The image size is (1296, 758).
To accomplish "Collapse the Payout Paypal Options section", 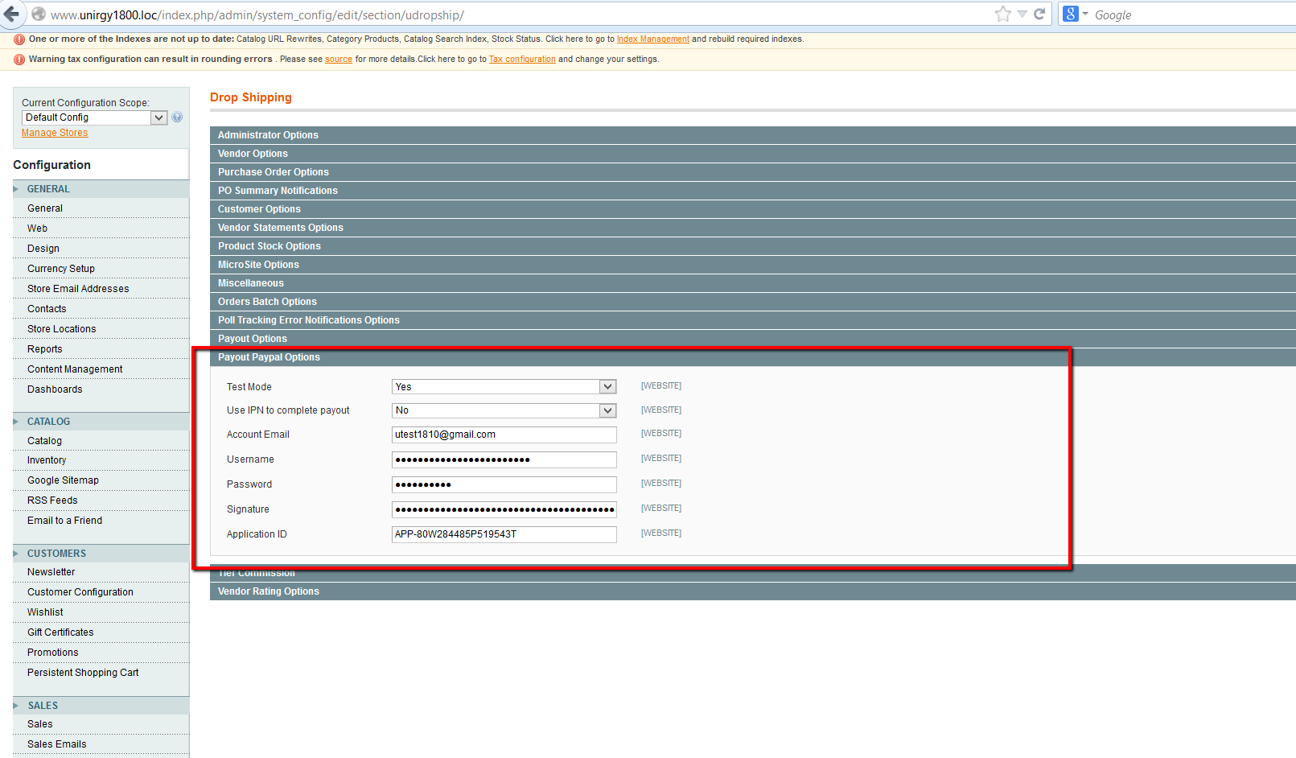I will tap(753, 357).
